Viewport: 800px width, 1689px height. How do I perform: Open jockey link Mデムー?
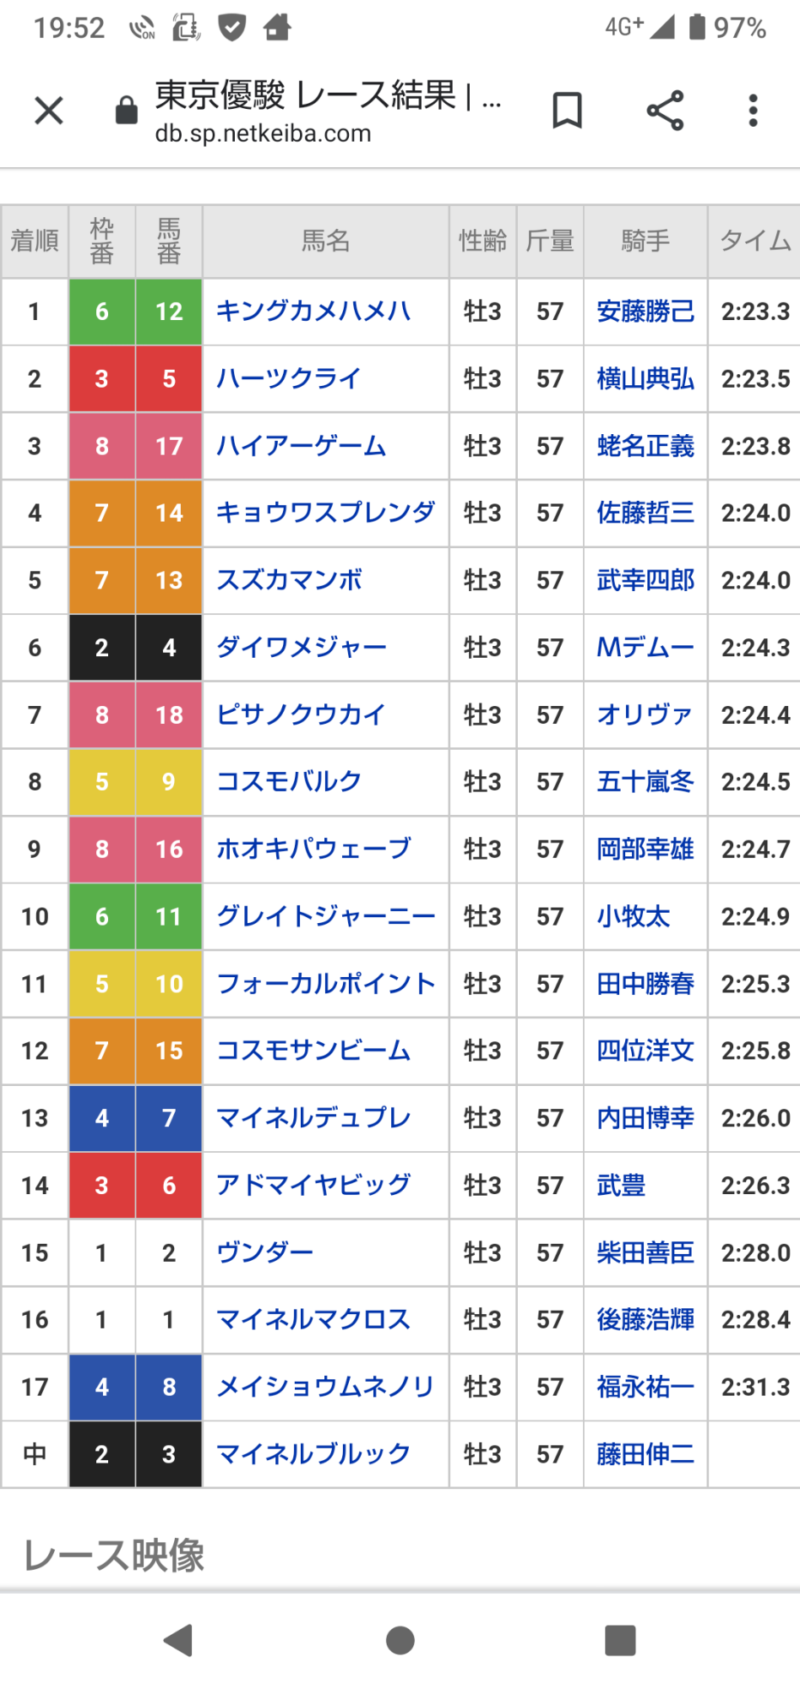pyautogui.click(x=645, y=648)
